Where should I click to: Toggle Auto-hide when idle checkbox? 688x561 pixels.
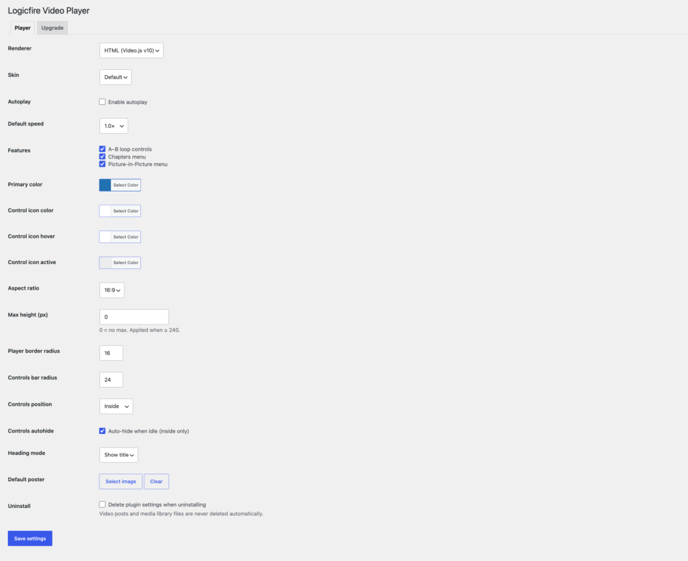coord(102,431)
